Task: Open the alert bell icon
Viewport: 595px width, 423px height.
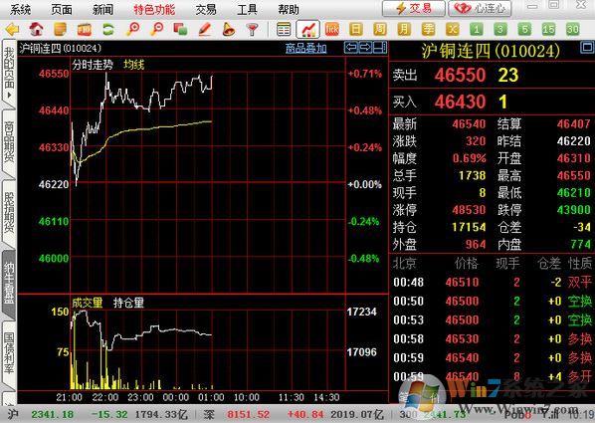Action: tap(228, 29)
